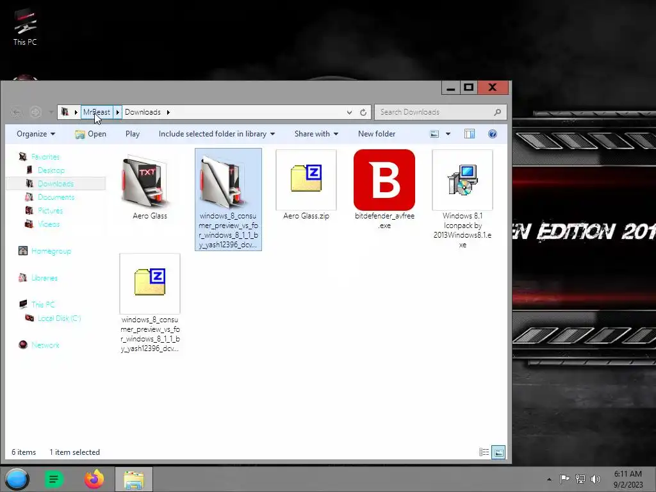
Task: Launch Firefox from the taskbar
Action: point(94,479)
